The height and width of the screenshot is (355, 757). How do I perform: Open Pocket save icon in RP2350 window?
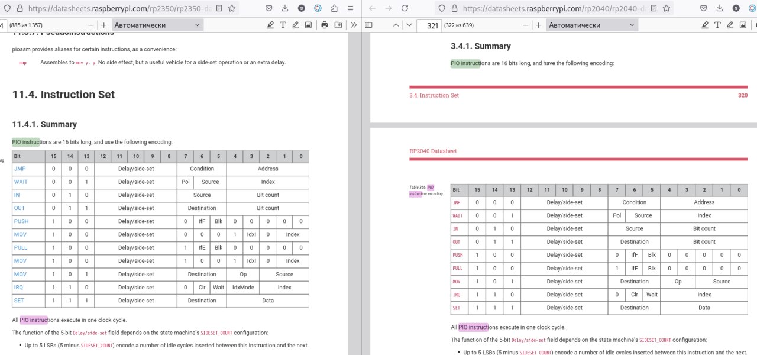(x=269, y=9)
